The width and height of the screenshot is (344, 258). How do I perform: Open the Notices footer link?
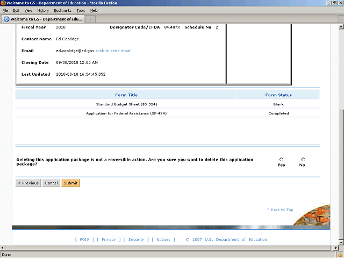point(163,239)
